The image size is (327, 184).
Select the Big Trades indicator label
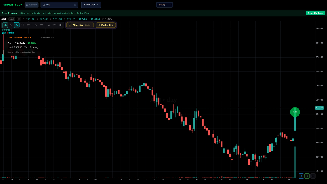8,33
